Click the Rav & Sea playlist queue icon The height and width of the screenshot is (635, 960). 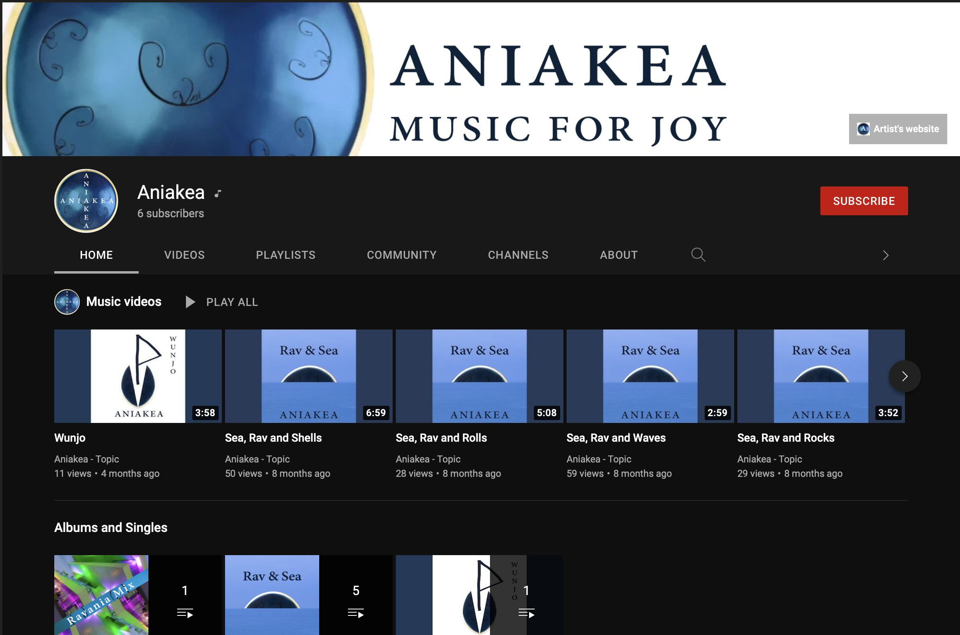[356, 613]
